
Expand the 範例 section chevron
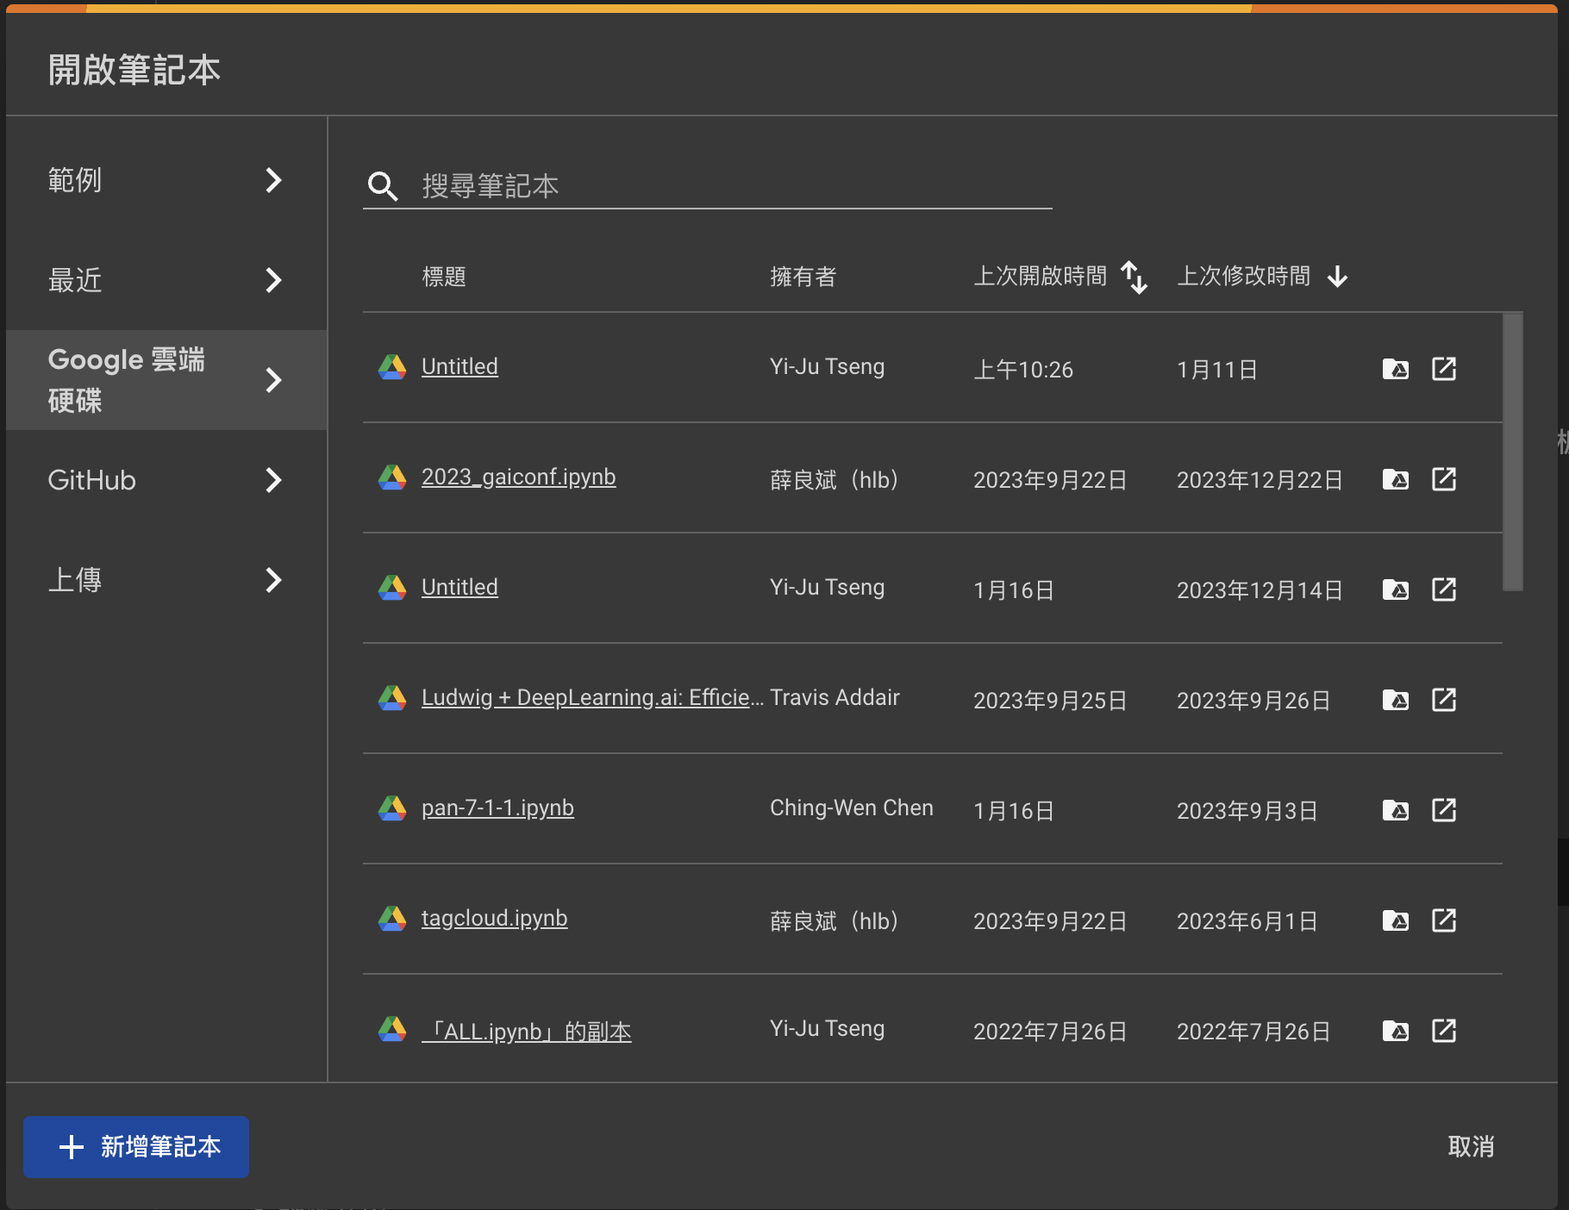pos(273,180)
